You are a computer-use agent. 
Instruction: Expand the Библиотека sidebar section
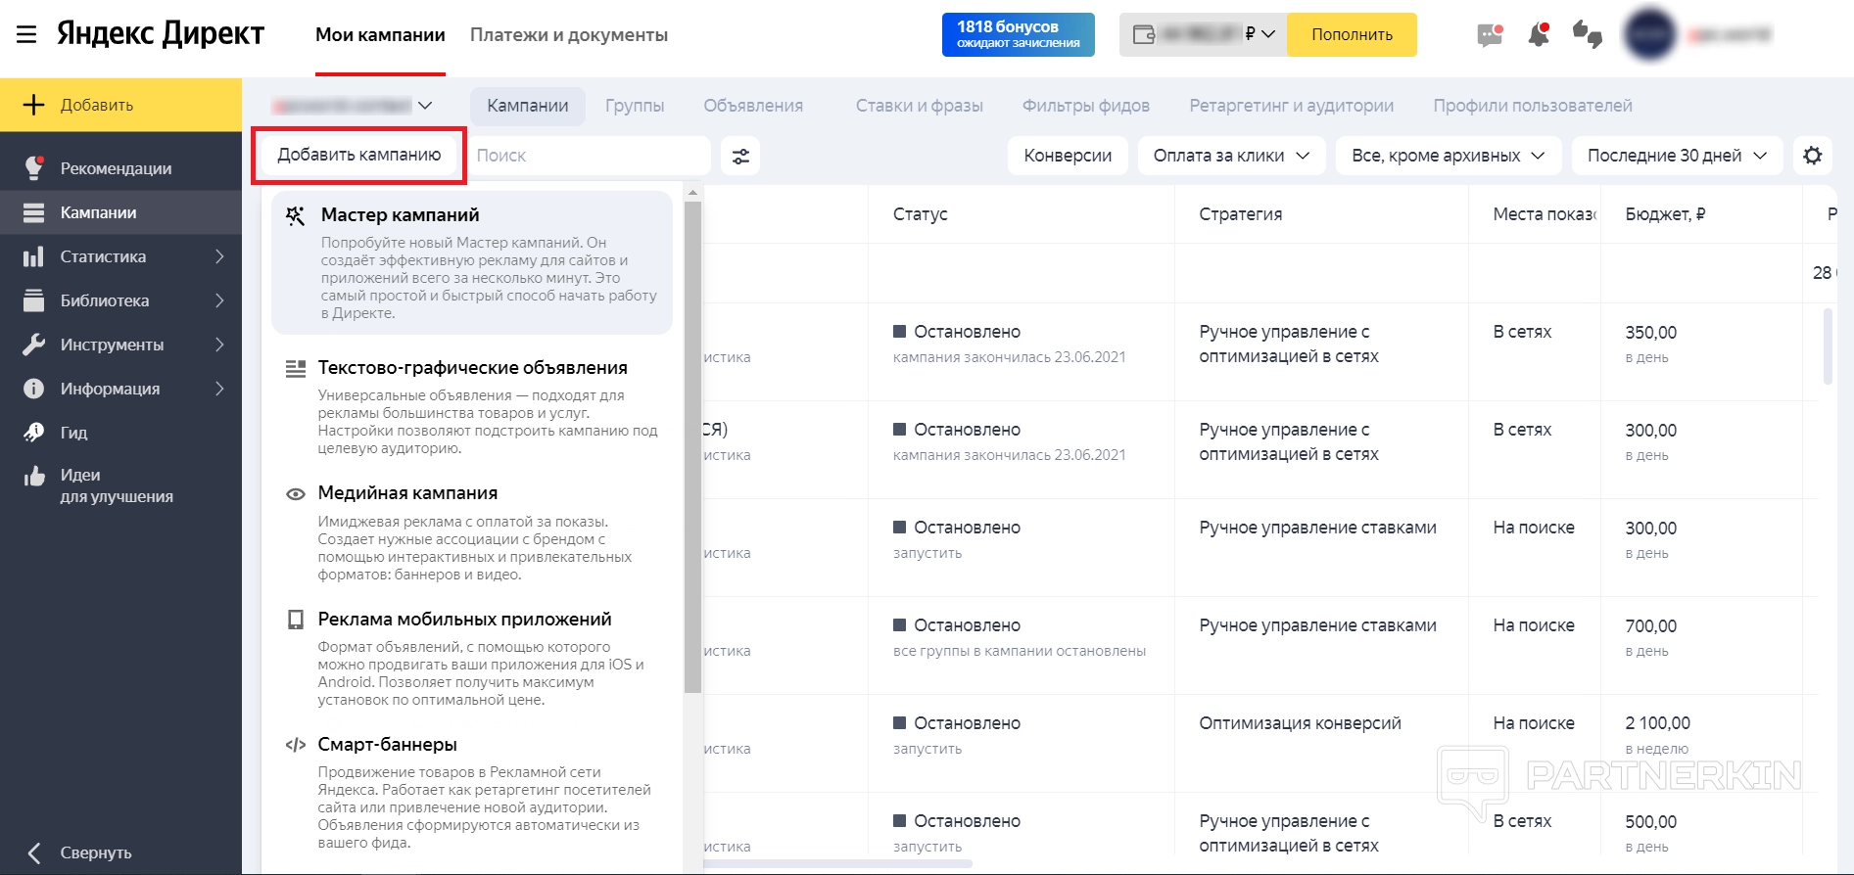(x=219, y=300)
